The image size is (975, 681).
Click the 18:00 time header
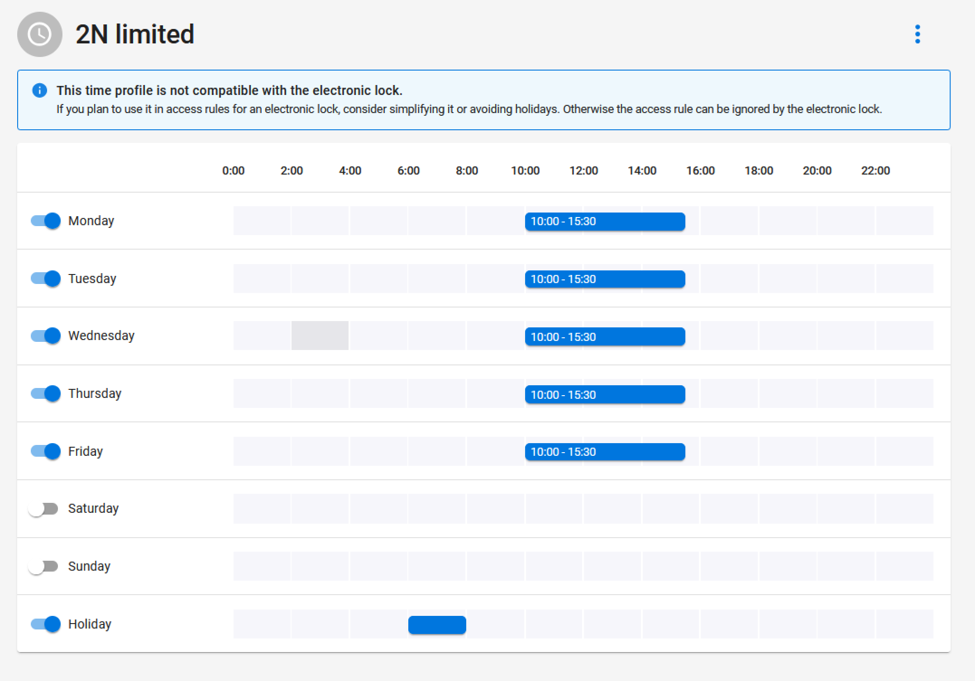[x=759, y=170]
